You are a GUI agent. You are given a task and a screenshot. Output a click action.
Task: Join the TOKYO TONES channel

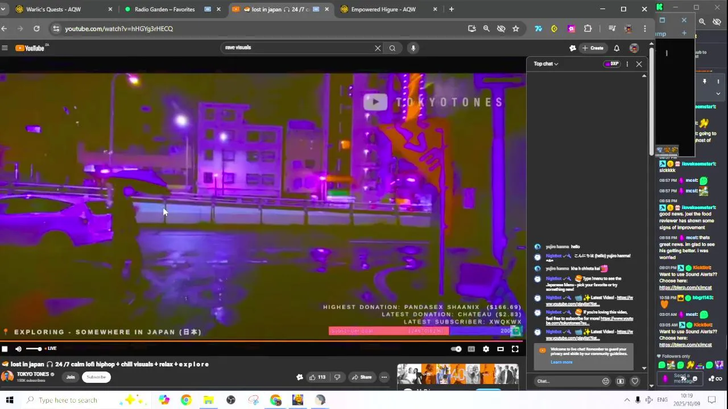(71, 377)
